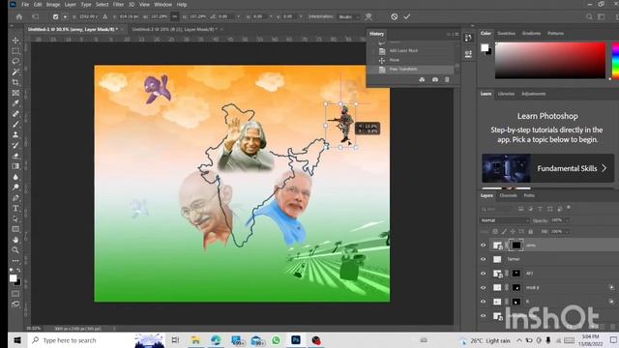Hide the farmer layer

point(483,259)
